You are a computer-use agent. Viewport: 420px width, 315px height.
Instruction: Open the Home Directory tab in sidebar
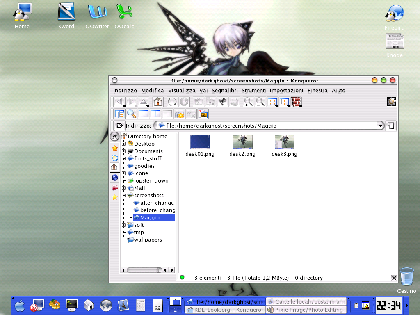tap(115, 167)
